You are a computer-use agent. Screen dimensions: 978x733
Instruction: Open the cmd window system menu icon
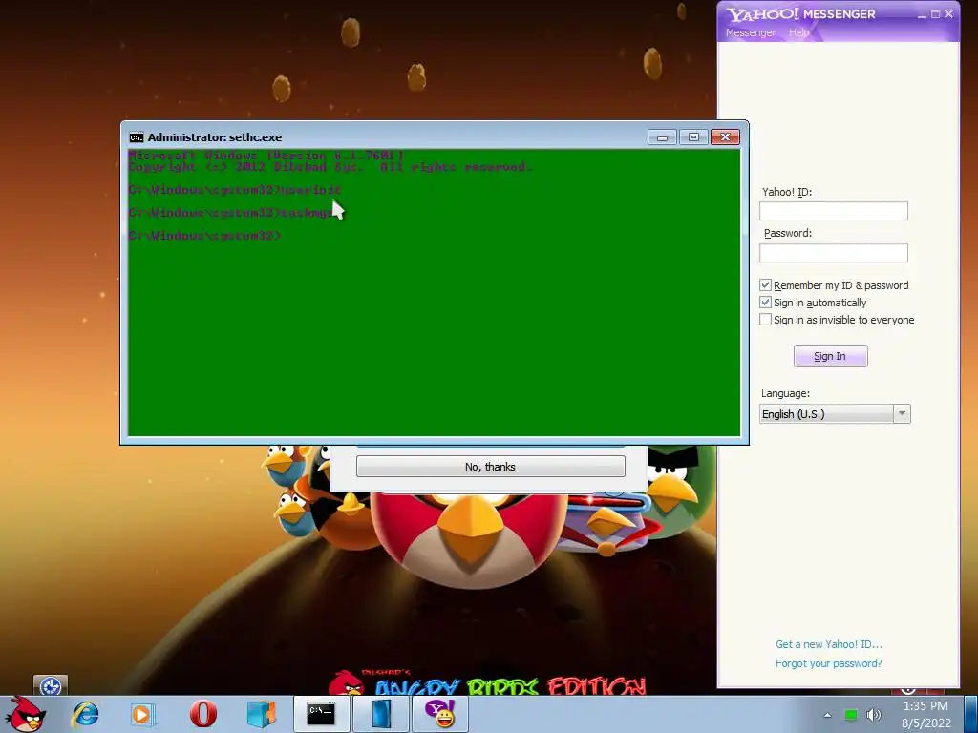tap(136, 137)
